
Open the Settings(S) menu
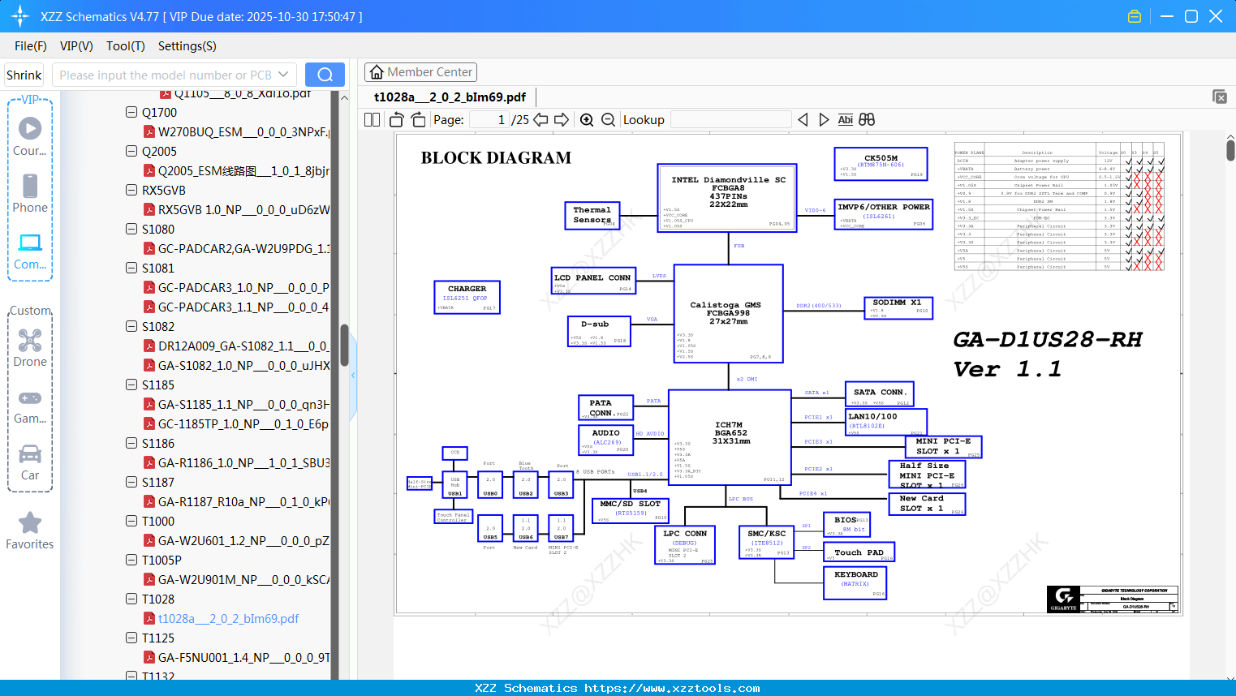coord(187,46)
